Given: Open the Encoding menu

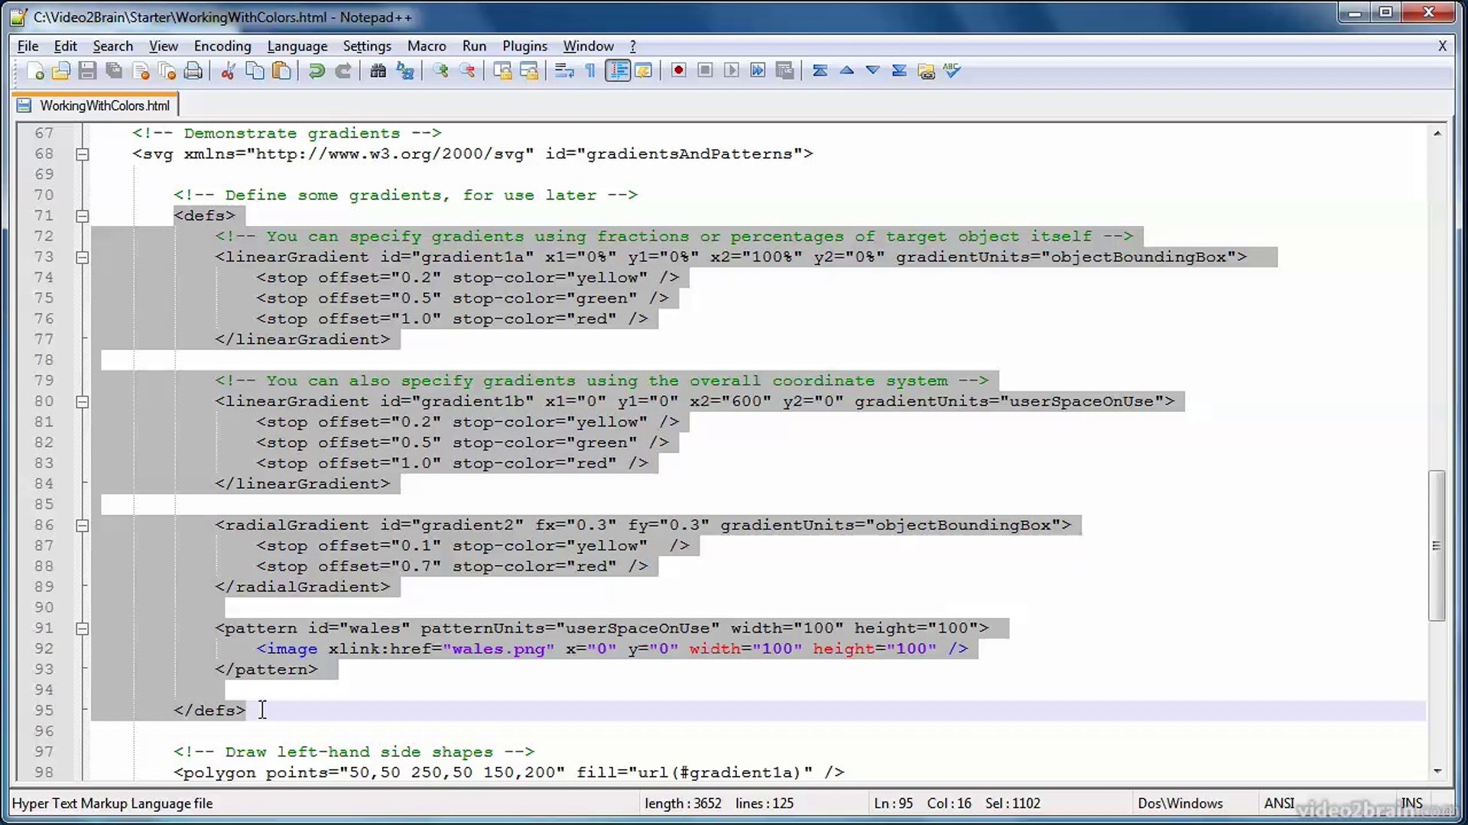Looking at the screenshot, I should 222,46.
